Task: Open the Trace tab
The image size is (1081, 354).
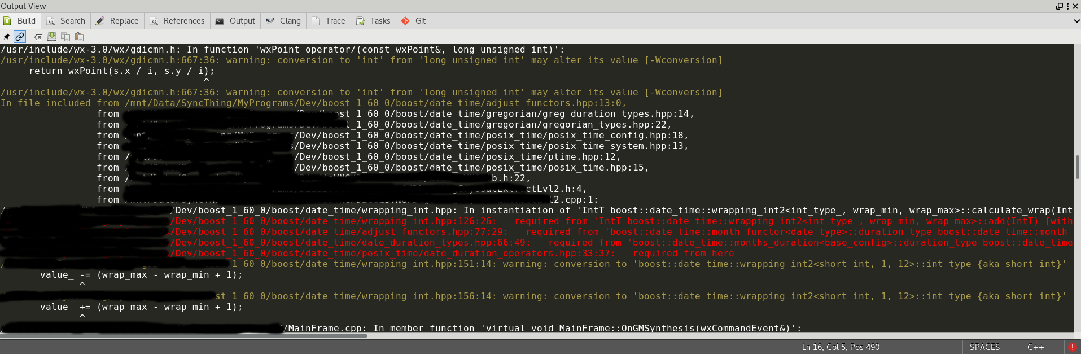Action: (x=329, y=21)
